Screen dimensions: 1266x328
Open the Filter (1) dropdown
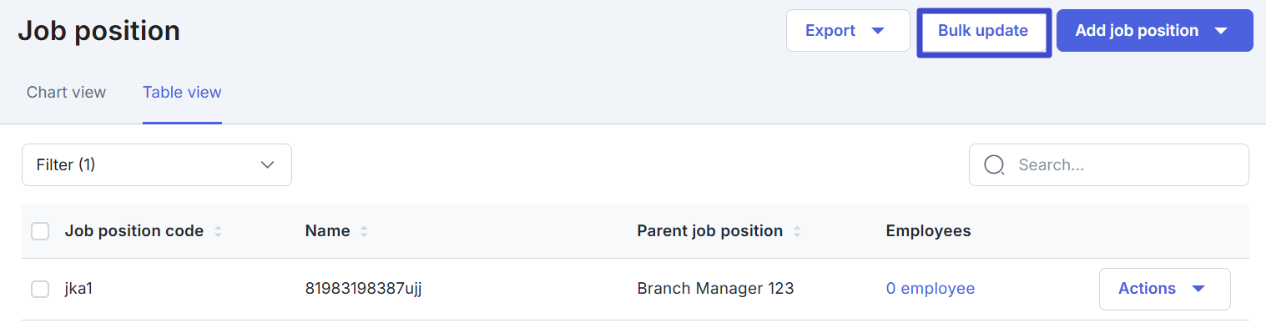157,165
